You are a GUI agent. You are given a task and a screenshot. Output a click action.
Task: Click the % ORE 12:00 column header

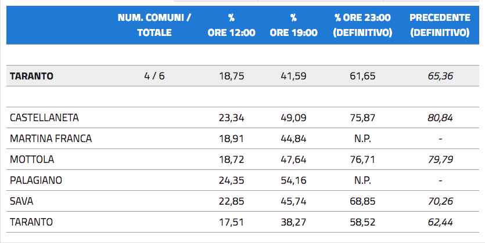click(231, 25)
